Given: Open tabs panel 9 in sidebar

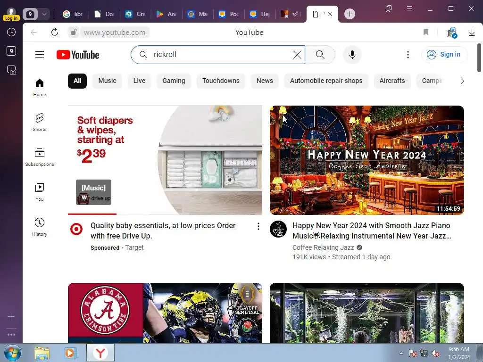Looking at the screenshot, I should point(11,51).
